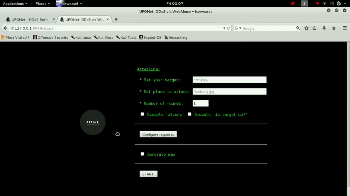The width and height of the screenshot is (350, 196).
Task: Select the 'UFONet: DDoS via W...' tab
Action: 84,20
